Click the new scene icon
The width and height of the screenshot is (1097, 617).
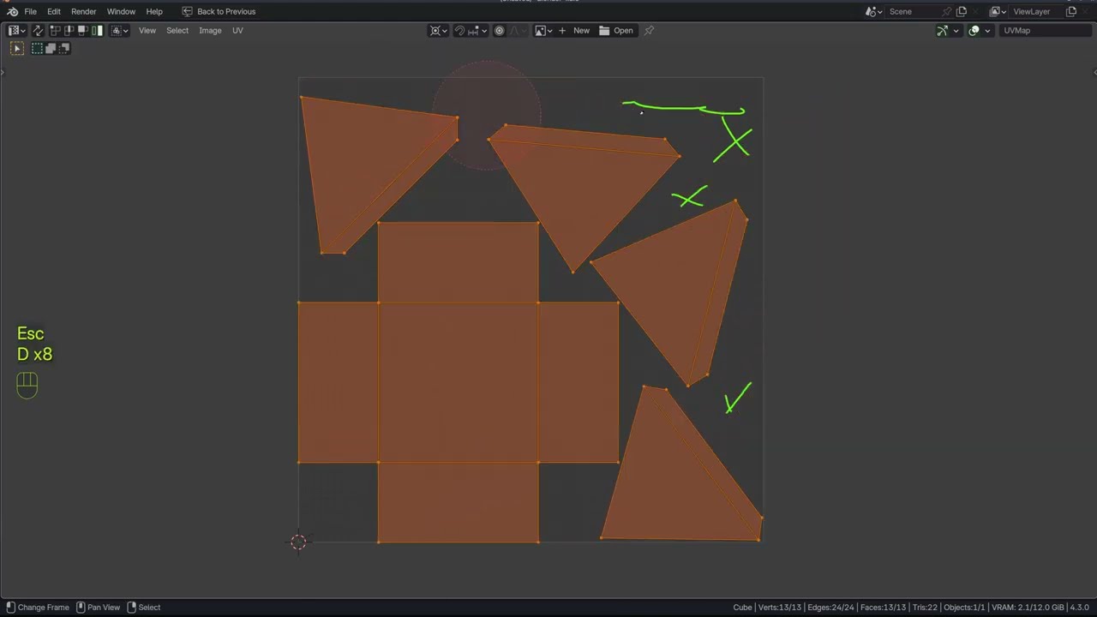962,11
